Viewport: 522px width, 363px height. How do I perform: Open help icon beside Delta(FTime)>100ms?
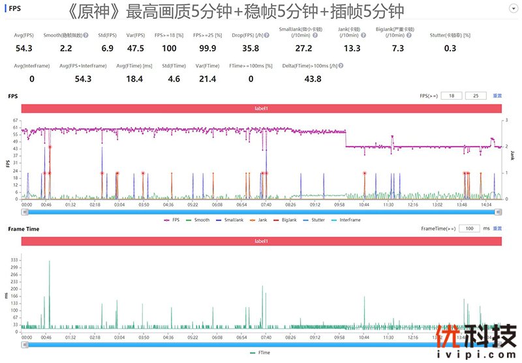click(x=341, y=66)
